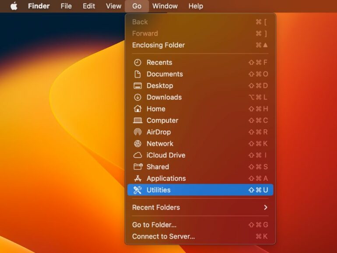Open the Window menu
This screenshot has height=253, width=337.
coord(165,6)
